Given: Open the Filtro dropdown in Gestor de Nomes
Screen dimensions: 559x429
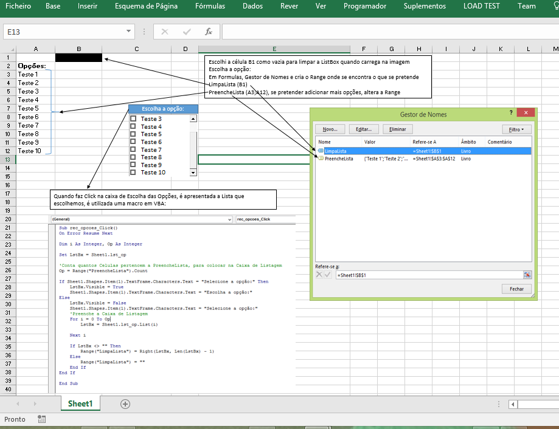Looking at the screenshot, I should tap(518, 129).
